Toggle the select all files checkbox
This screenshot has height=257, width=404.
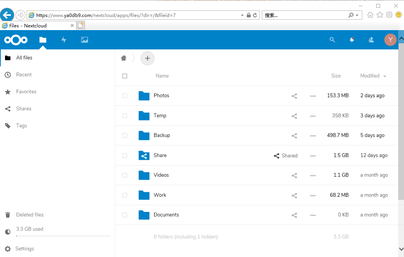pos(125,76)
